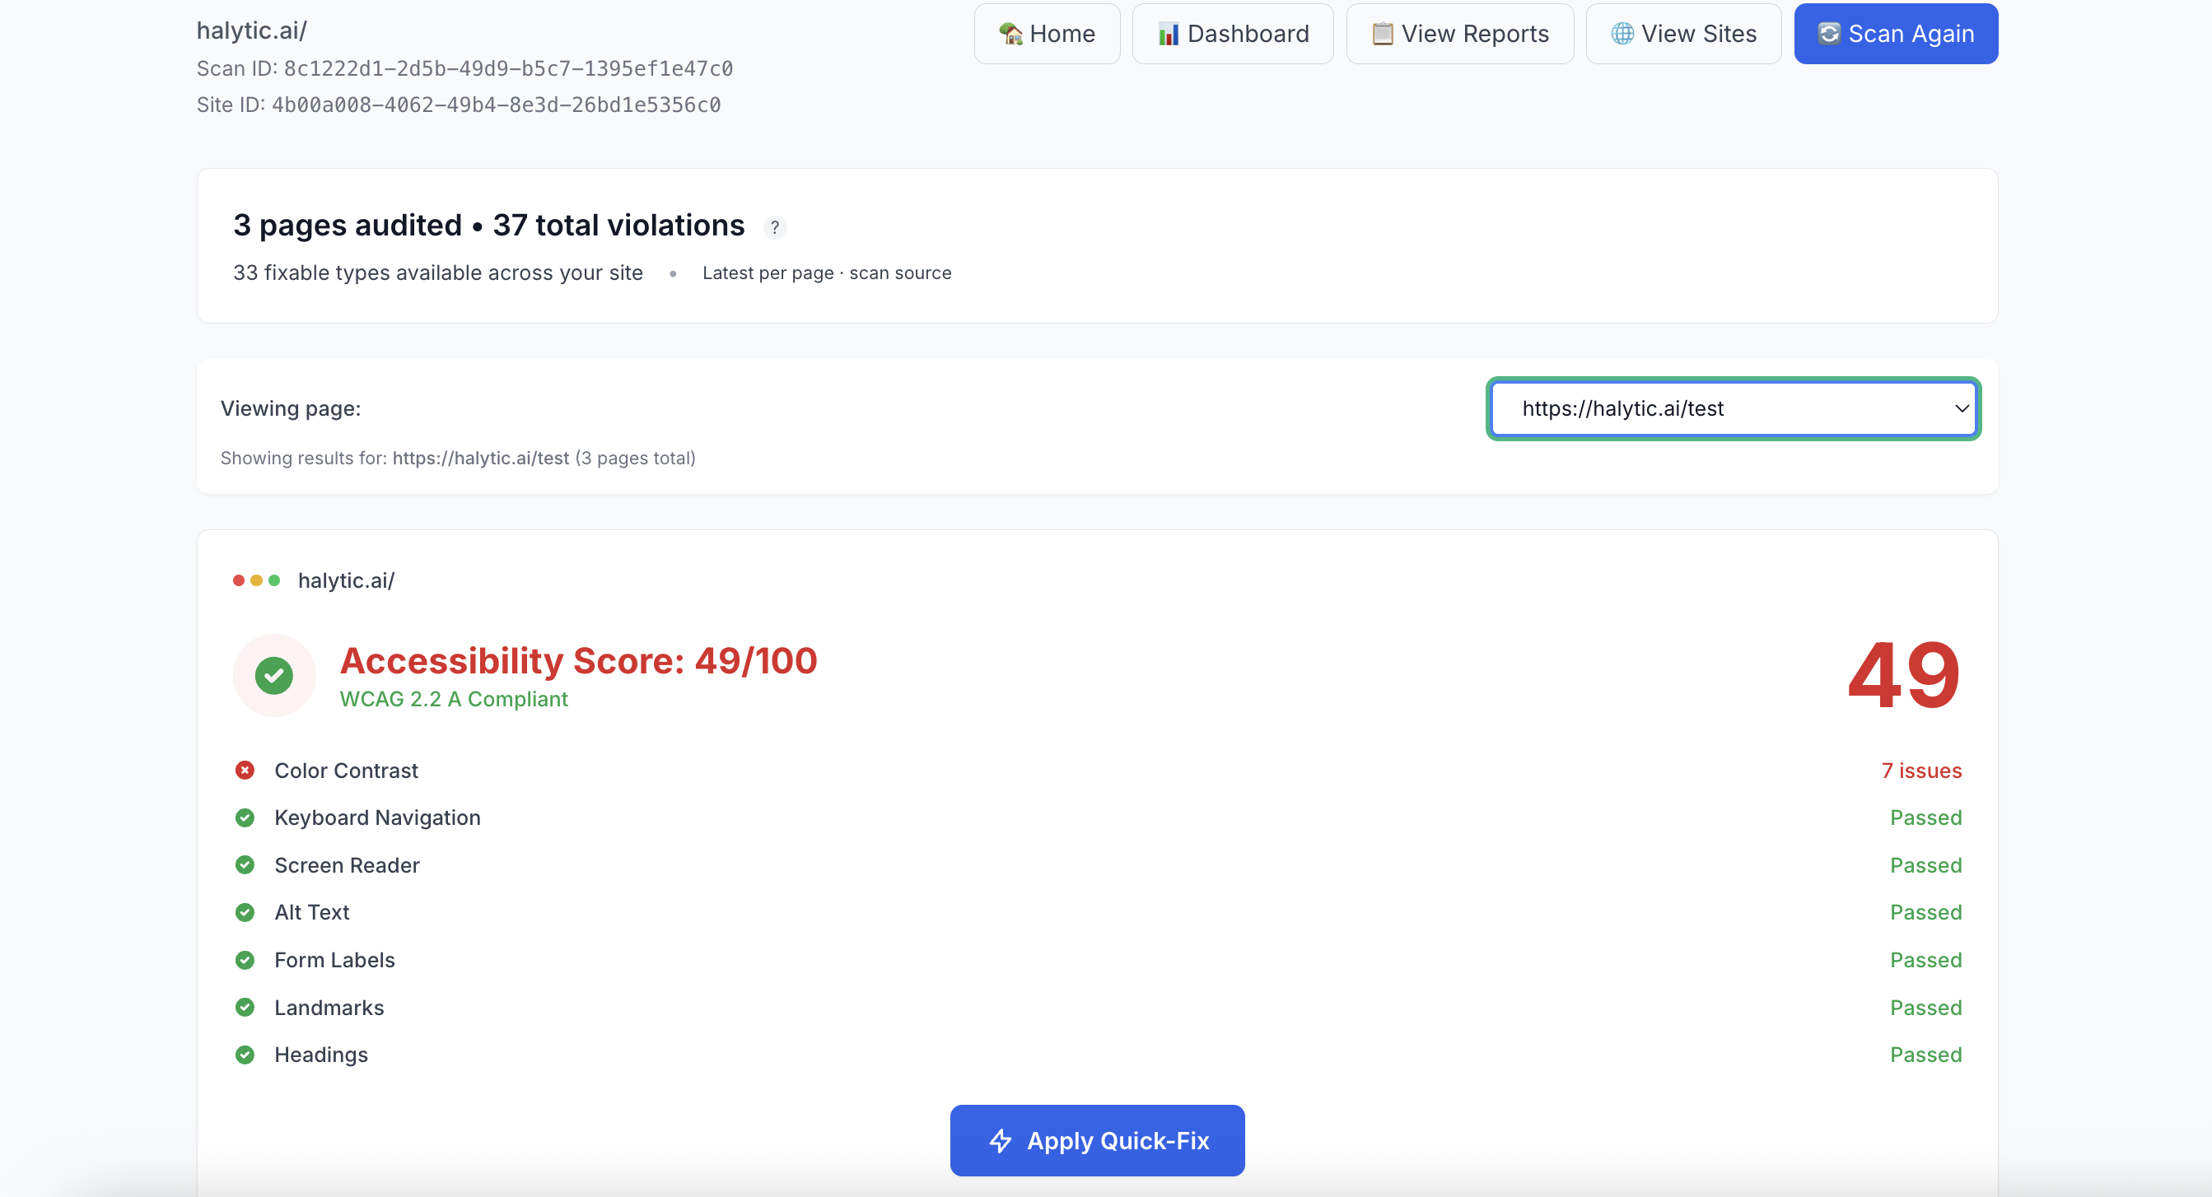Click the green check beside Headings
Image resolution: width=2212 pixels, height=1197 pixels.
tap(245, 1055)
